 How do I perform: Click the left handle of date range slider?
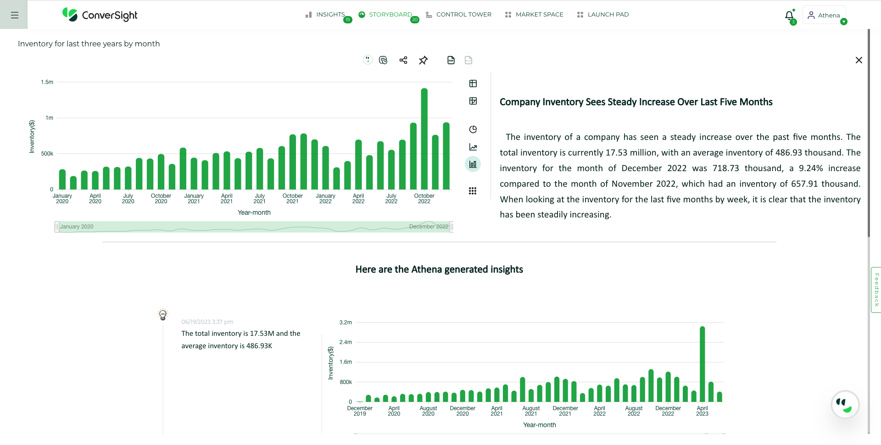56,227
